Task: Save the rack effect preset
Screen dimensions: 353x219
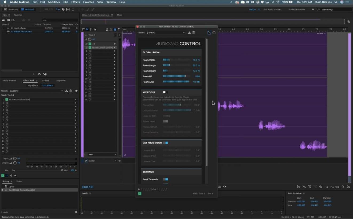Action: (189, 33)
